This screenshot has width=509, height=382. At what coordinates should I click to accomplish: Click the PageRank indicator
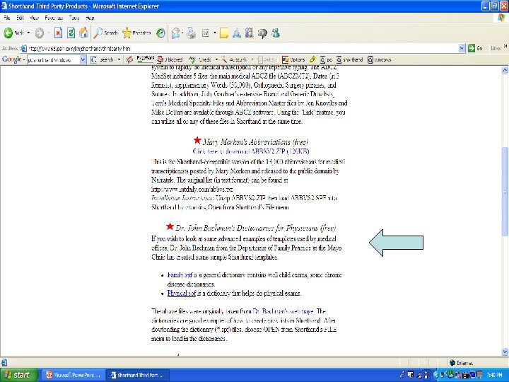point(145,59)
